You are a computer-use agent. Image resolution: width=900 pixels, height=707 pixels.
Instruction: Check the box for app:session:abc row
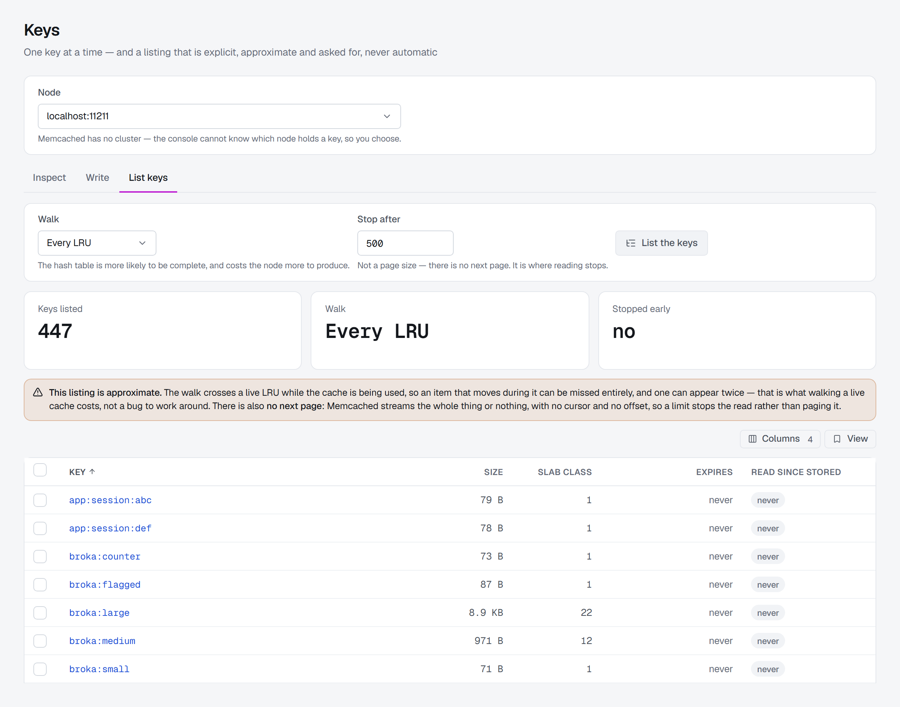point(40,500)
